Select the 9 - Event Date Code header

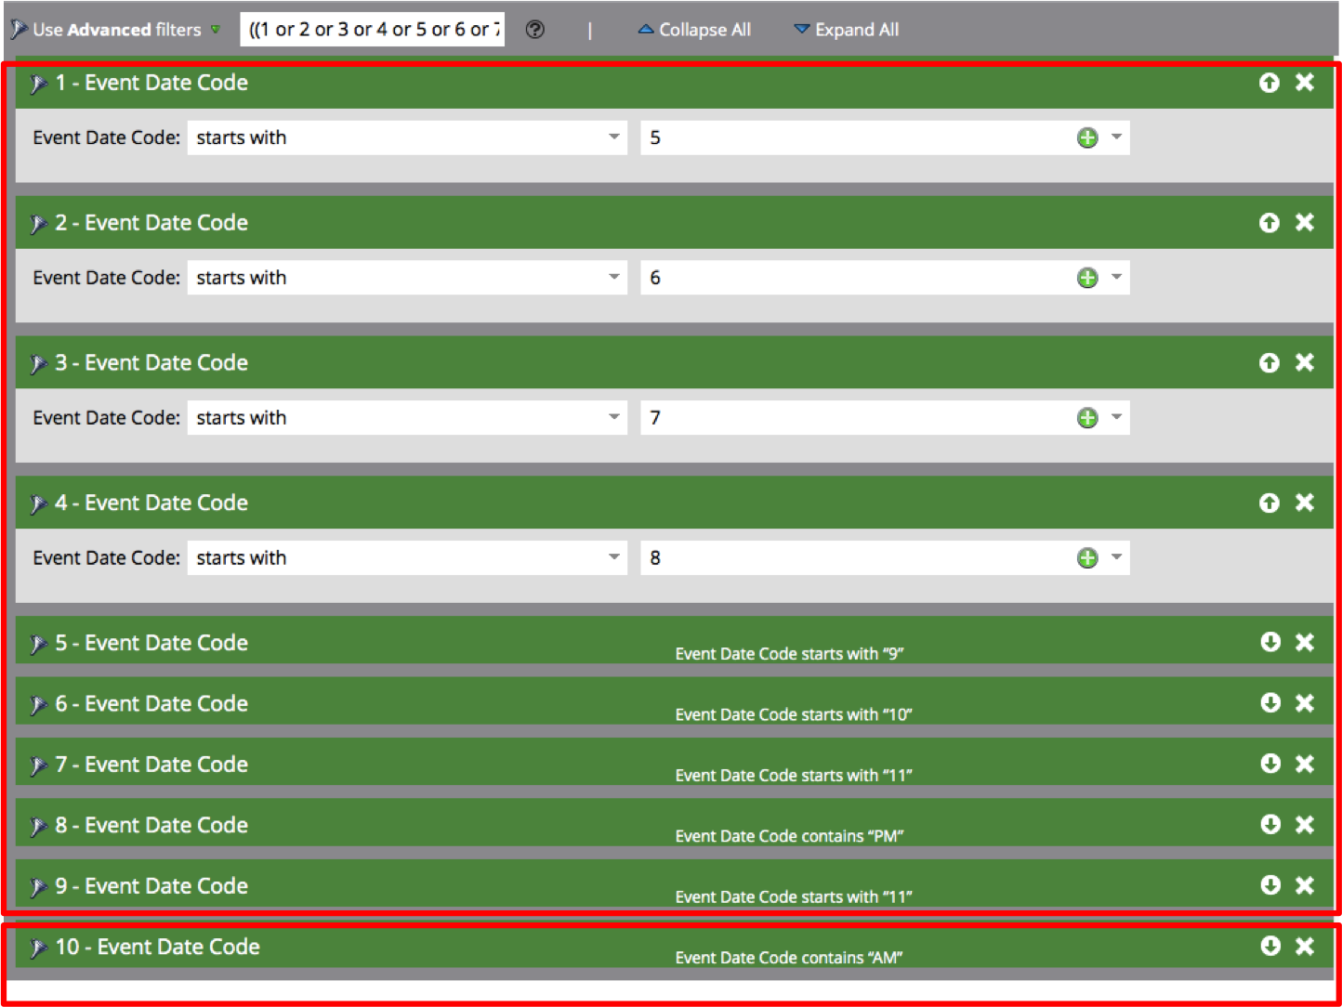pos(151,886)
